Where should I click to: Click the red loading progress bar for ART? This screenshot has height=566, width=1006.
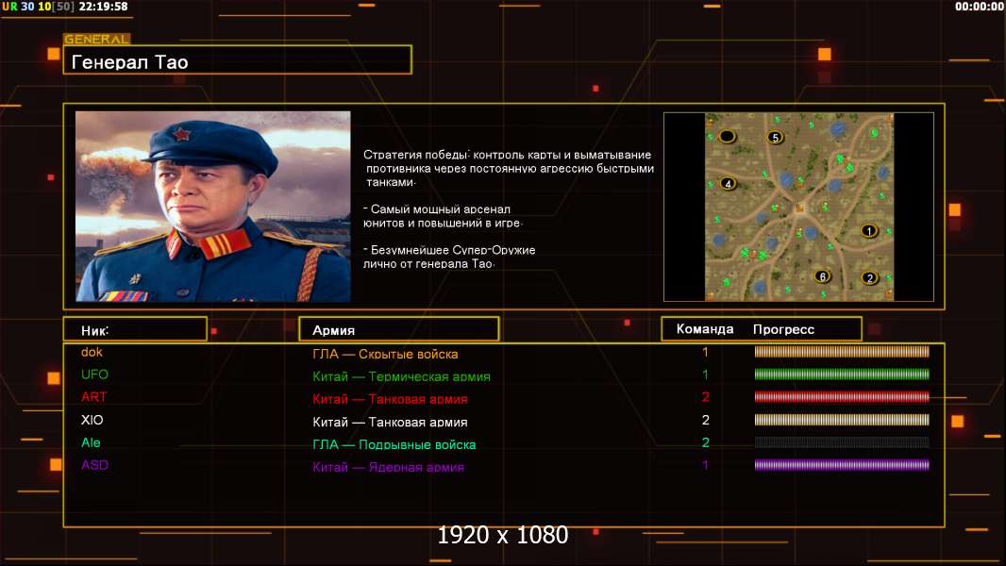(842, 397)
